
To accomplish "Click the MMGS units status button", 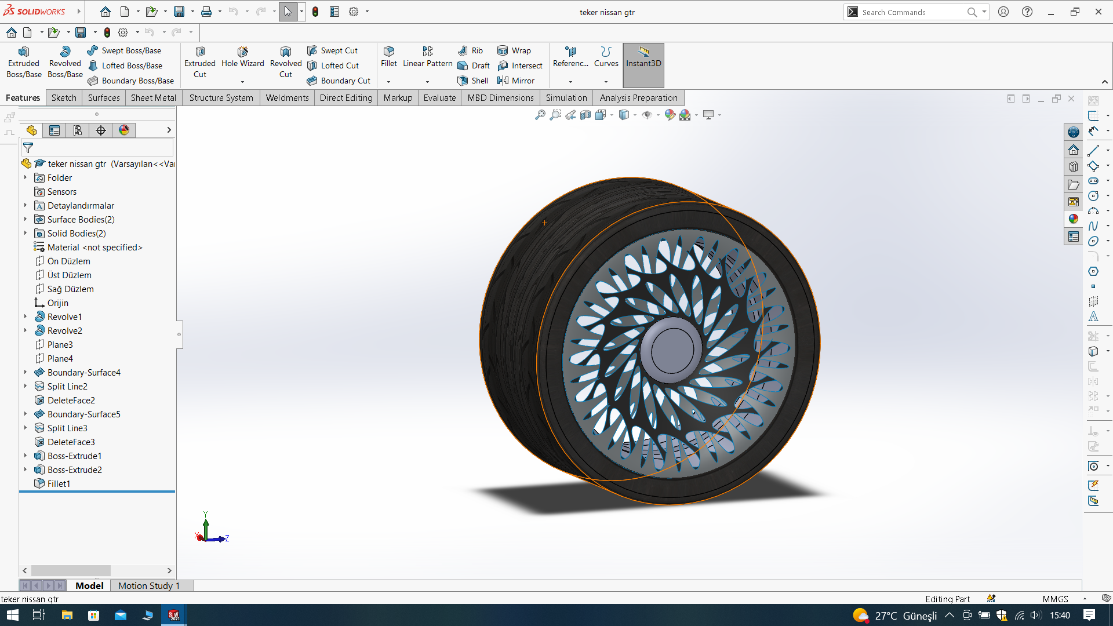I will tap(1055, 599).
